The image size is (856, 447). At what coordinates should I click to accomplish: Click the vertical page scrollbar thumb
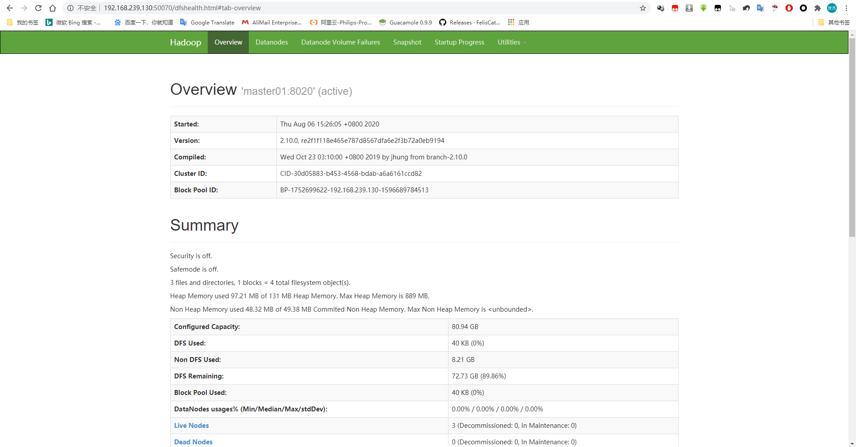pos(852,137)
